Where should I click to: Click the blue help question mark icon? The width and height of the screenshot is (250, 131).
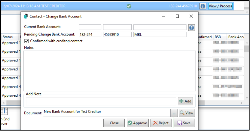point(192,28)
